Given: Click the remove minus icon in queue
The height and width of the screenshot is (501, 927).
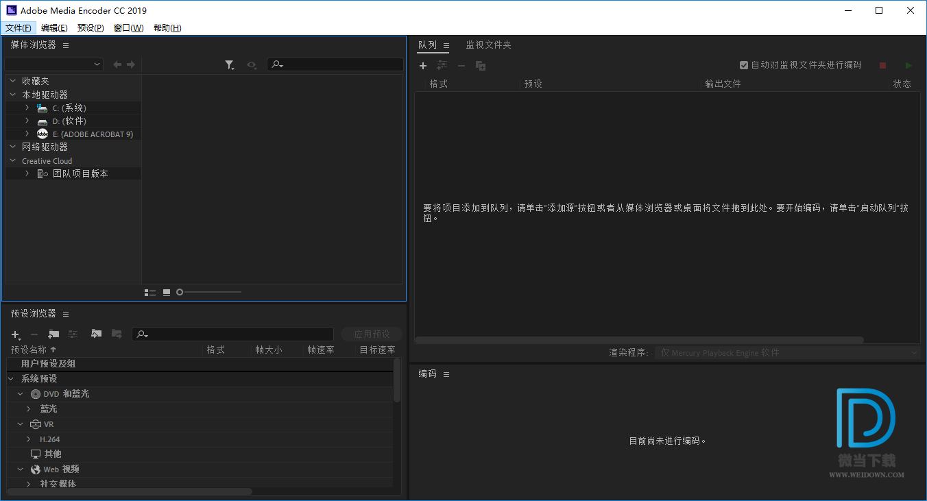Looking at the screenshot, I should click(x=461, y=66).
